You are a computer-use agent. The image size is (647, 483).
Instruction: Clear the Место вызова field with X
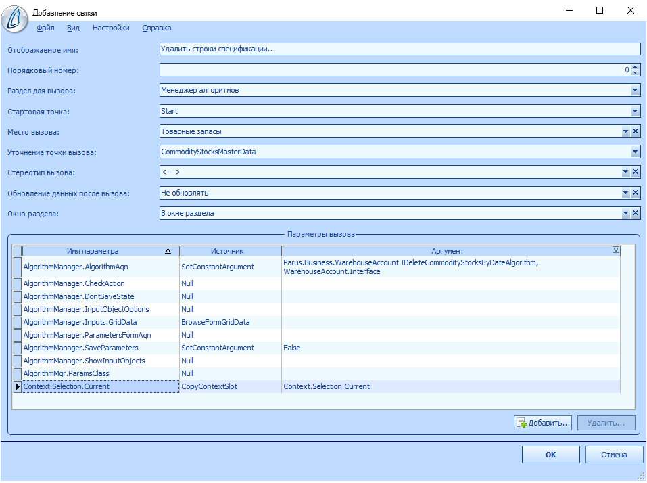(x=635, y=131)
